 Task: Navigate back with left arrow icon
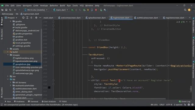(15, 10)
